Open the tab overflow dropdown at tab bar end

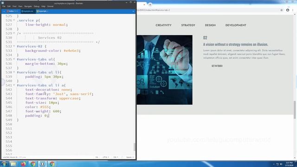point(133,11)
